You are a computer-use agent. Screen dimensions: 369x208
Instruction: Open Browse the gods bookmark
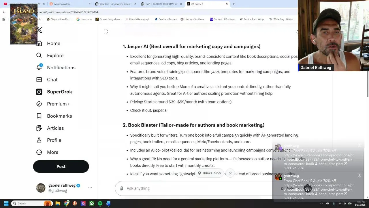[108, 19]
